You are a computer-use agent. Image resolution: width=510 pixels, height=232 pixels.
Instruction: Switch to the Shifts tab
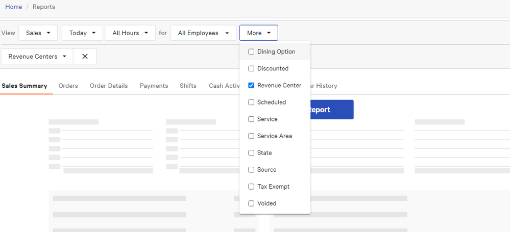[x=188, y=86]
